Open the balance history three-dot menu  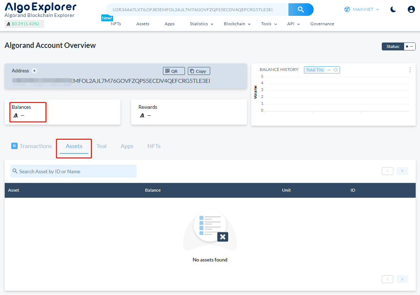[x=410, y=70]
